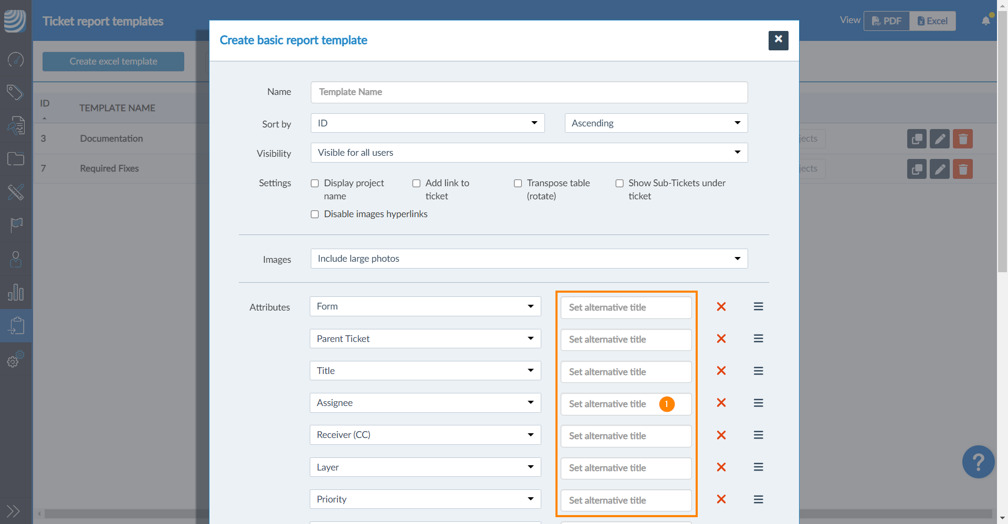Open the tickets tag icon in sidebar
The width and height of the screenshot is (1008, 524).
(16, 93)
